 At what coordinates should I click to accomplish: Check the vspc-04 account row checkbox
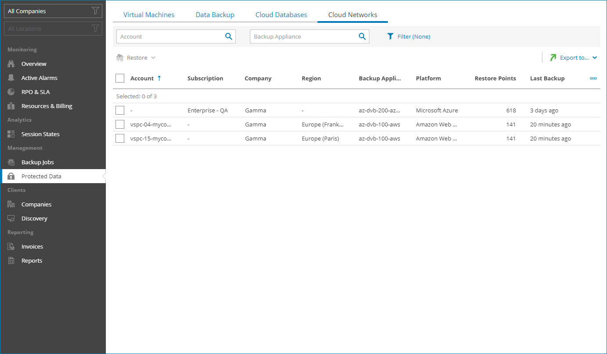coord(120,124)
